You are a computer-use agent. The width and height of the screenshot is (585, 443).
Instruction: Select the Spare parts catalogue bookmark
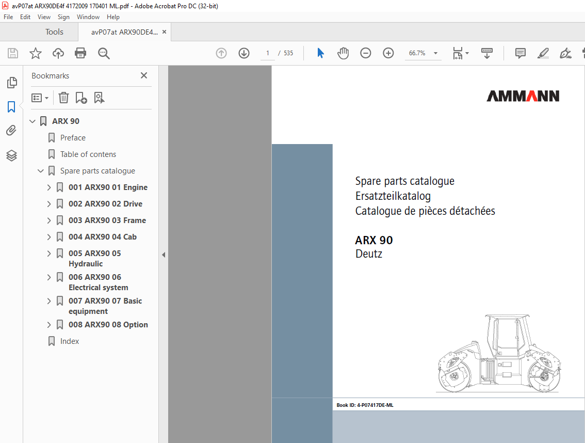pos(98,171)
